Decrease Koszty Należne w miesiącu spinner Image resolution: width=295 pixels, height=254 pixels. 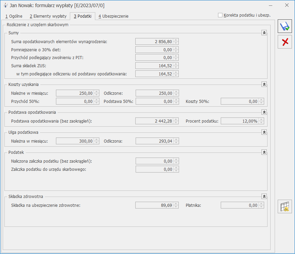click(97, 95)
